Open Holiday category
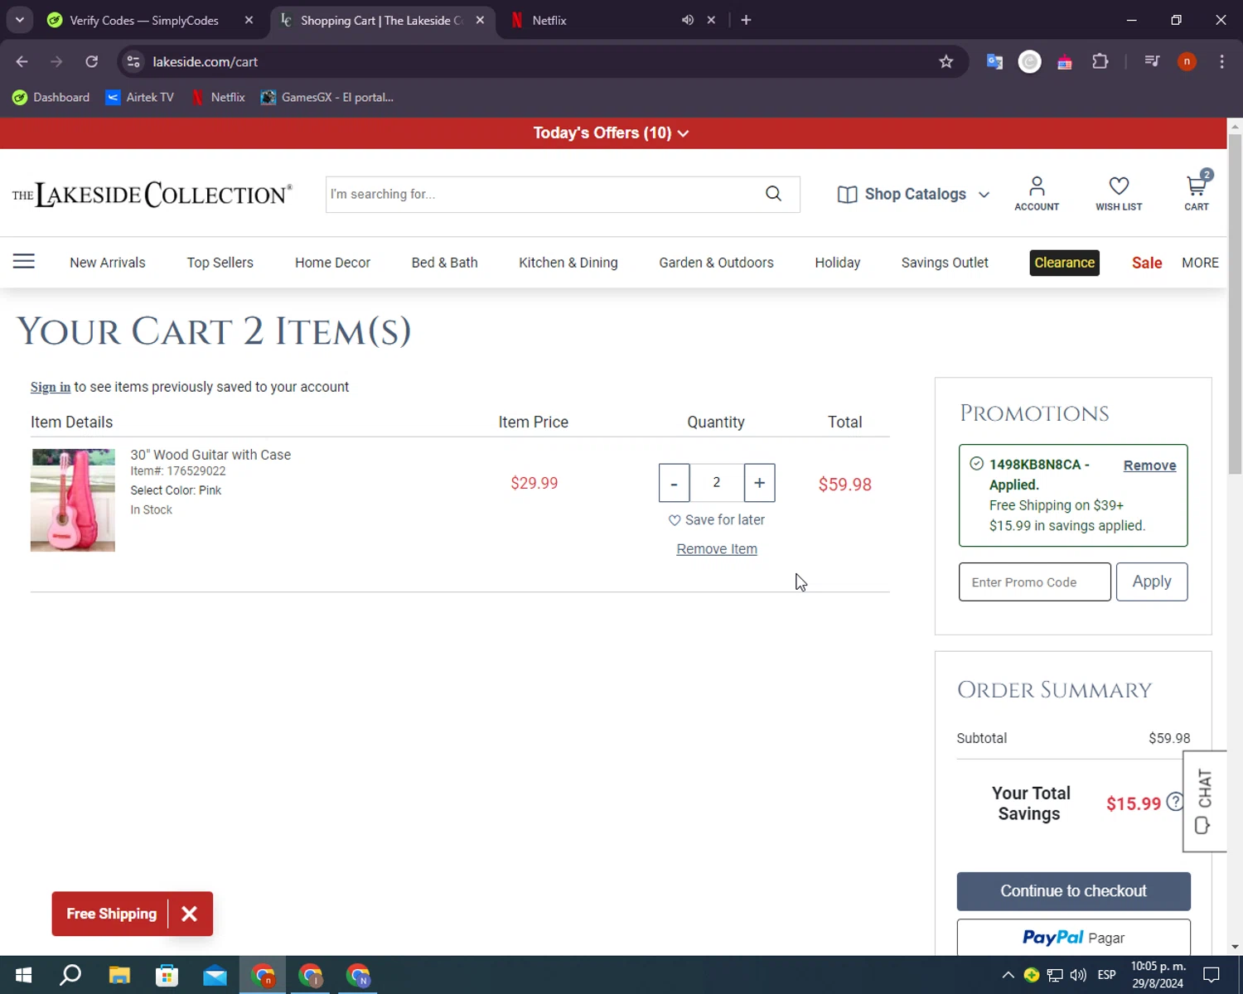Viewport: 1243px width, 994px height. (x=837, y=263)
